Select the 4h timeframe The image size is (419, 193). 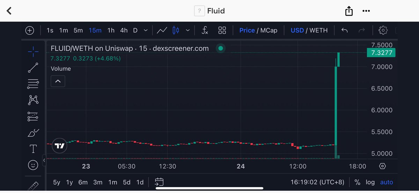124,31
